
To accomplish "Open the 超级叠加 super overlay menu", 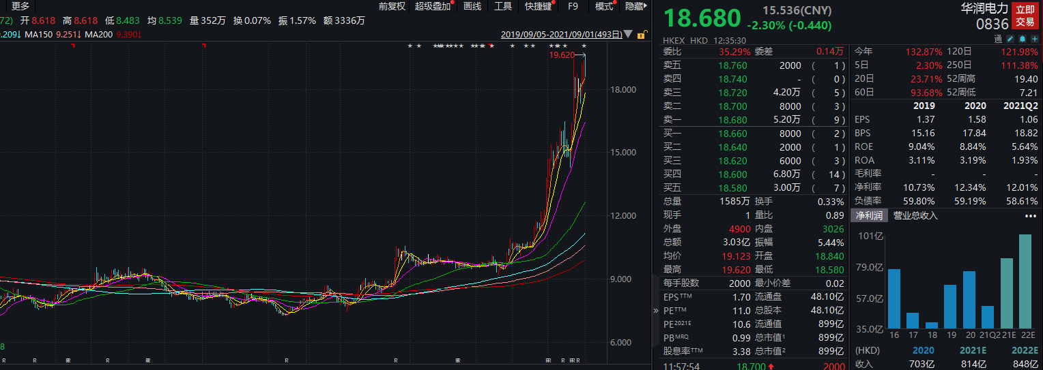I will pos(433,6).
